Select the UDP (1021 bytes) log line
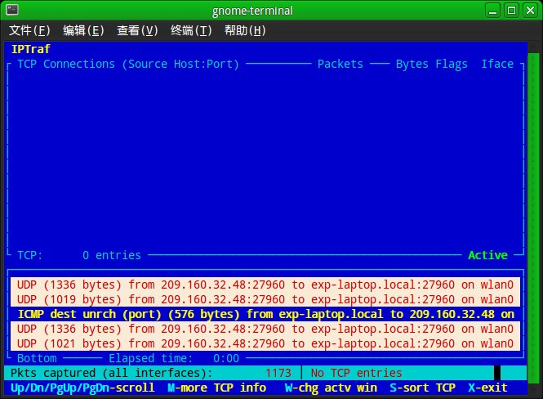The height and width of the screenshot is (399, 543). tap(265, 343)
